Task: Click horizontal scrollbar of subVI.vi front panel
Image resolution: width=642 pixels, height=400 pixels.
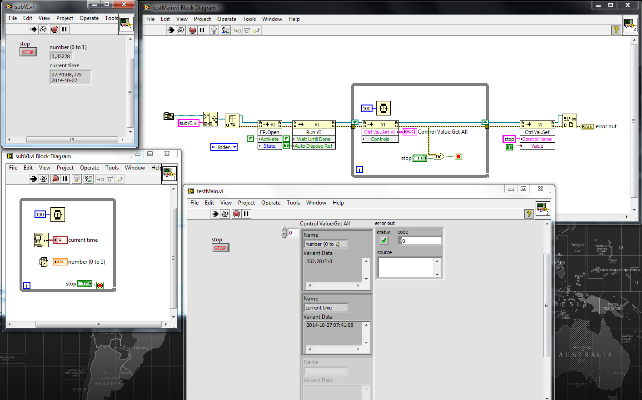Action: point(72,140)
